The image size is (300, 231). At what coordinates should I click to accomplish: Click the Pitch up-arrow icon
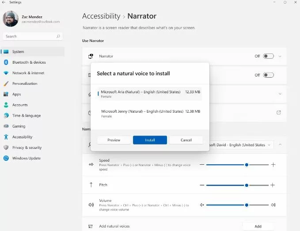tap(91, 185)
